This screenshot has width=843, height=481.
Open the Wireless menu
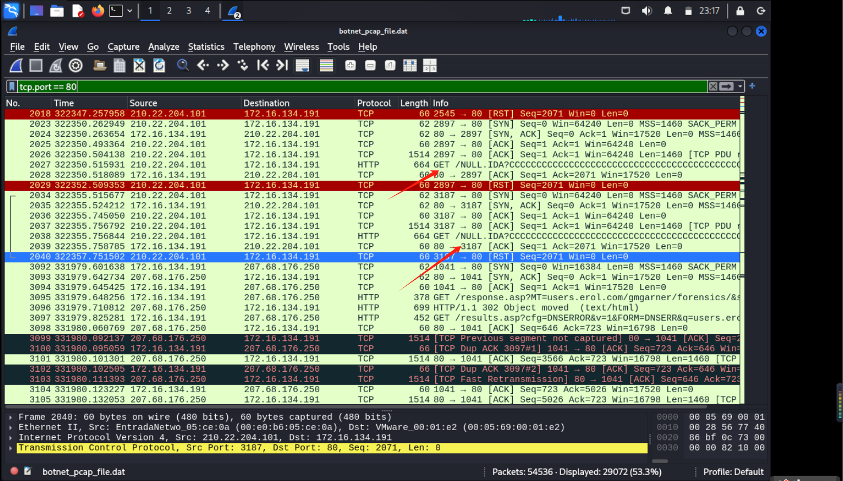(x=301, y=47)
